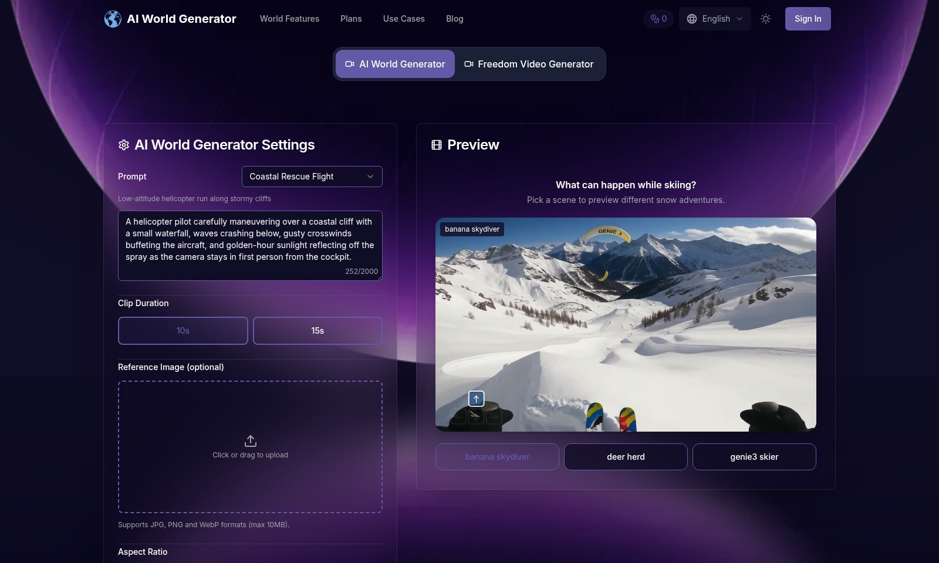The width and height of the screenshot is (939, 563).
Task: Open World Features in the navigation
Action: pyautogui.click(x=289, y=19)
